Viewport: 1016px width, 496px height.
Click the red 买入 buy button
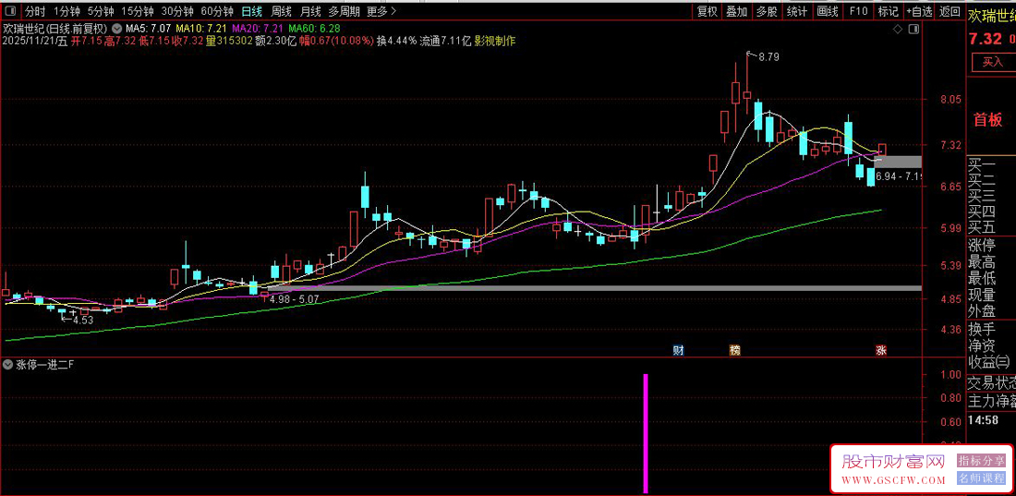click(x=992, y=62)
